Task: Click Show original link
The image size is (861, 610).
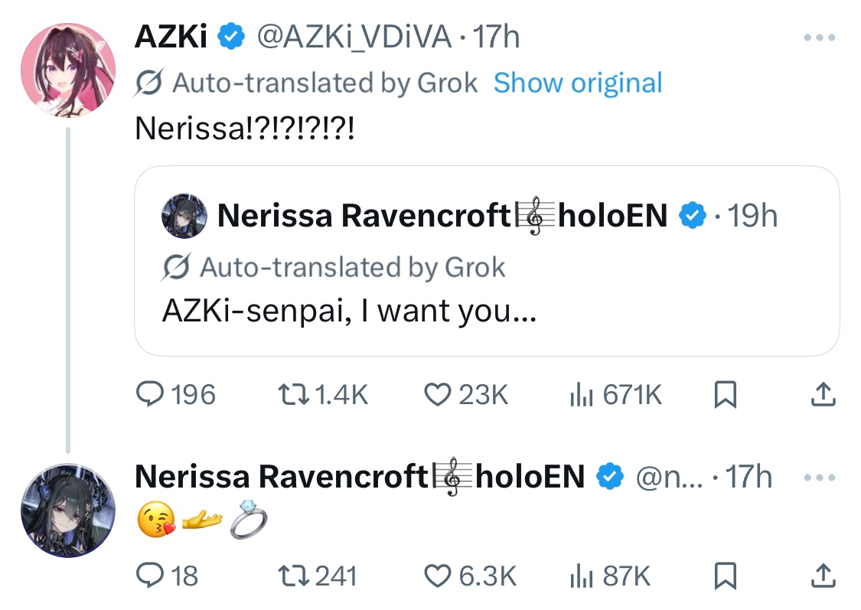Action: tap(578, 83)
